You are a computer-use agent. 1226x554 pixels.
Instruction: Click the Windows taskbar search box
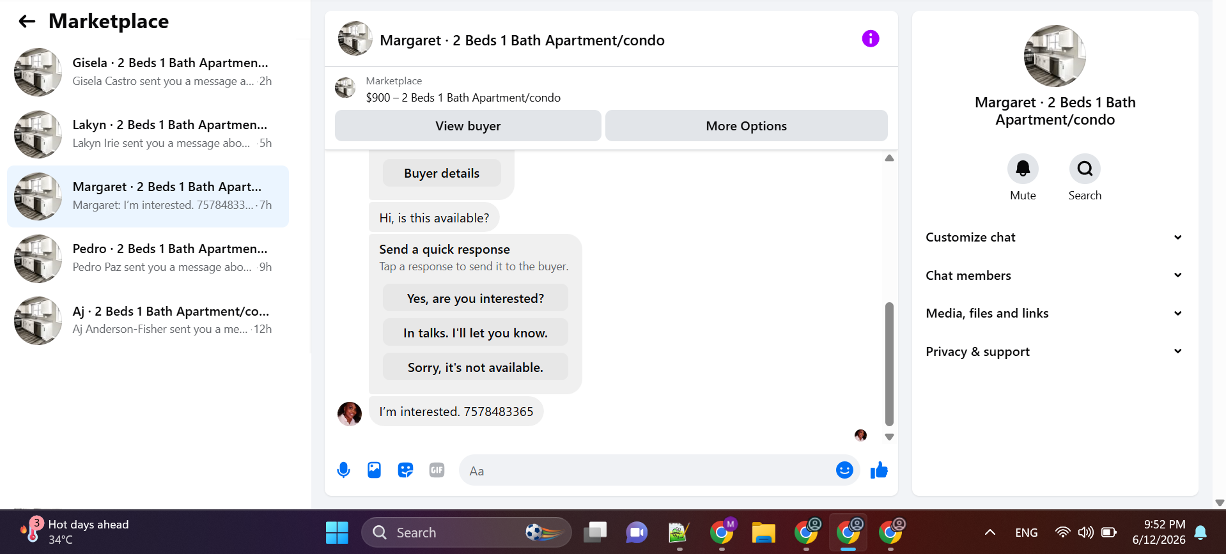pos(467,532)
